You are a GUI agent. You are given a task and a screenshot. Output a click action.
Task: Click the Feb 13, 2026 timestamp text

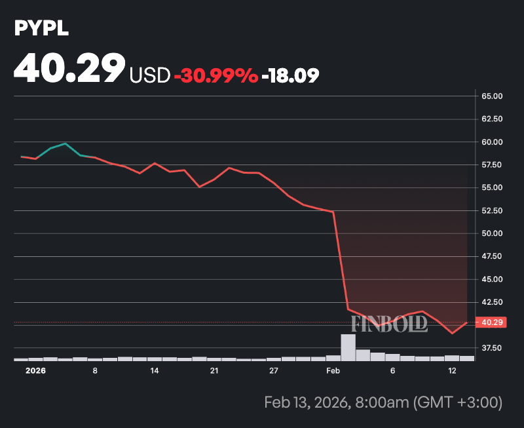[x=383, y=402]
